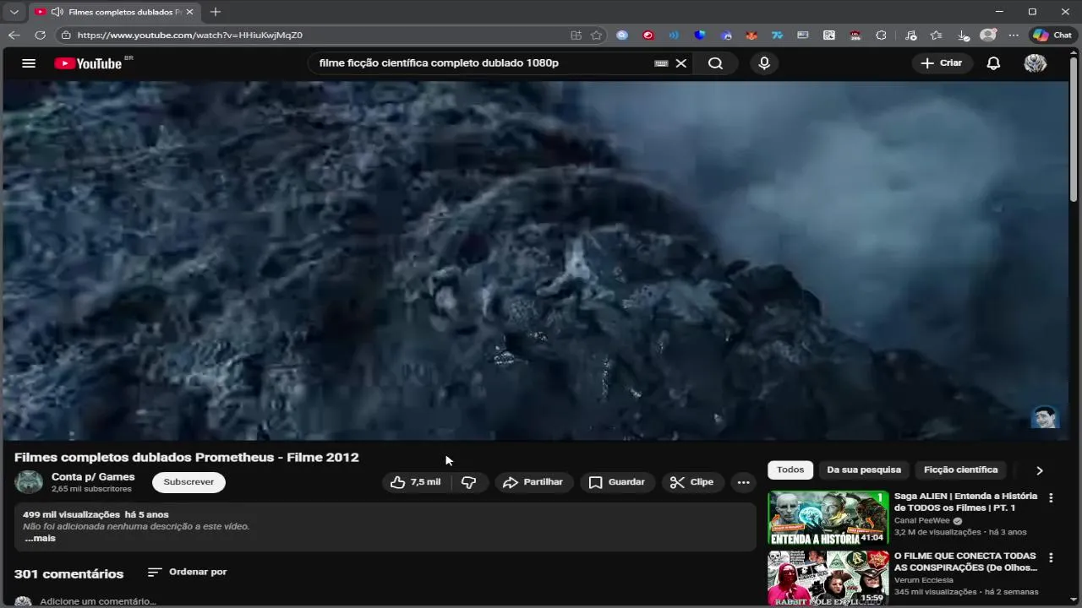Open the split screen icon in address bar
This screenshot has width=1082, height=608.
click(576, 35)
